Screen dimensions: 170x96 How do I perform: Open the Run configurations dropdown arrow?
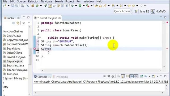pos(84,6)
